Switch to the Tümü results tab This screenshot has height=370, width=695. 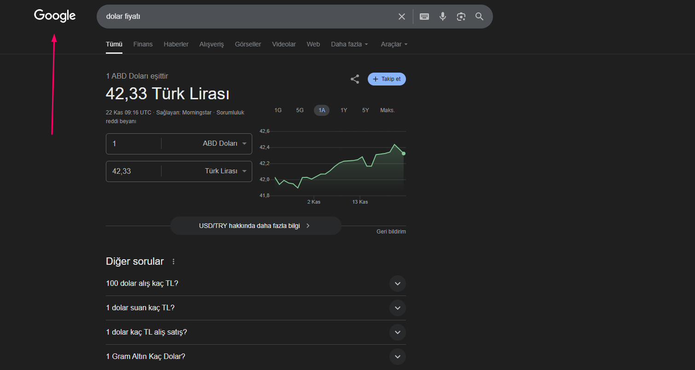[x=114, y=44]
